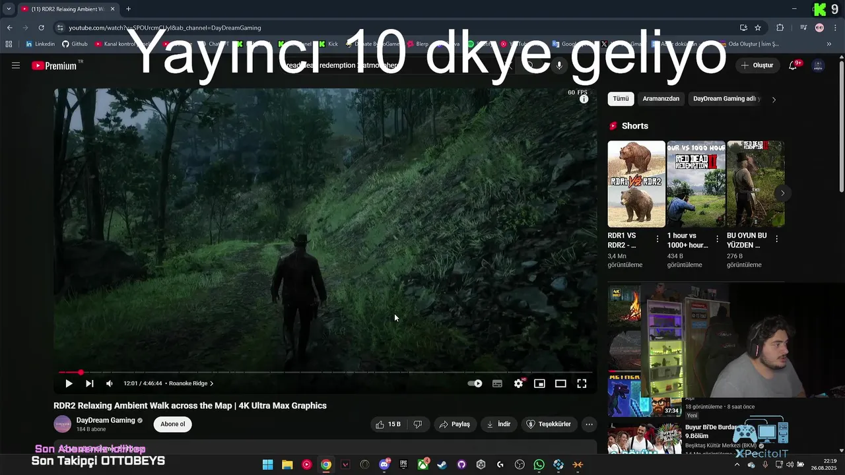Send thanks with Teşekkürler button
Image resolution: width=845 pixels, height=475 pixels.
549,424
